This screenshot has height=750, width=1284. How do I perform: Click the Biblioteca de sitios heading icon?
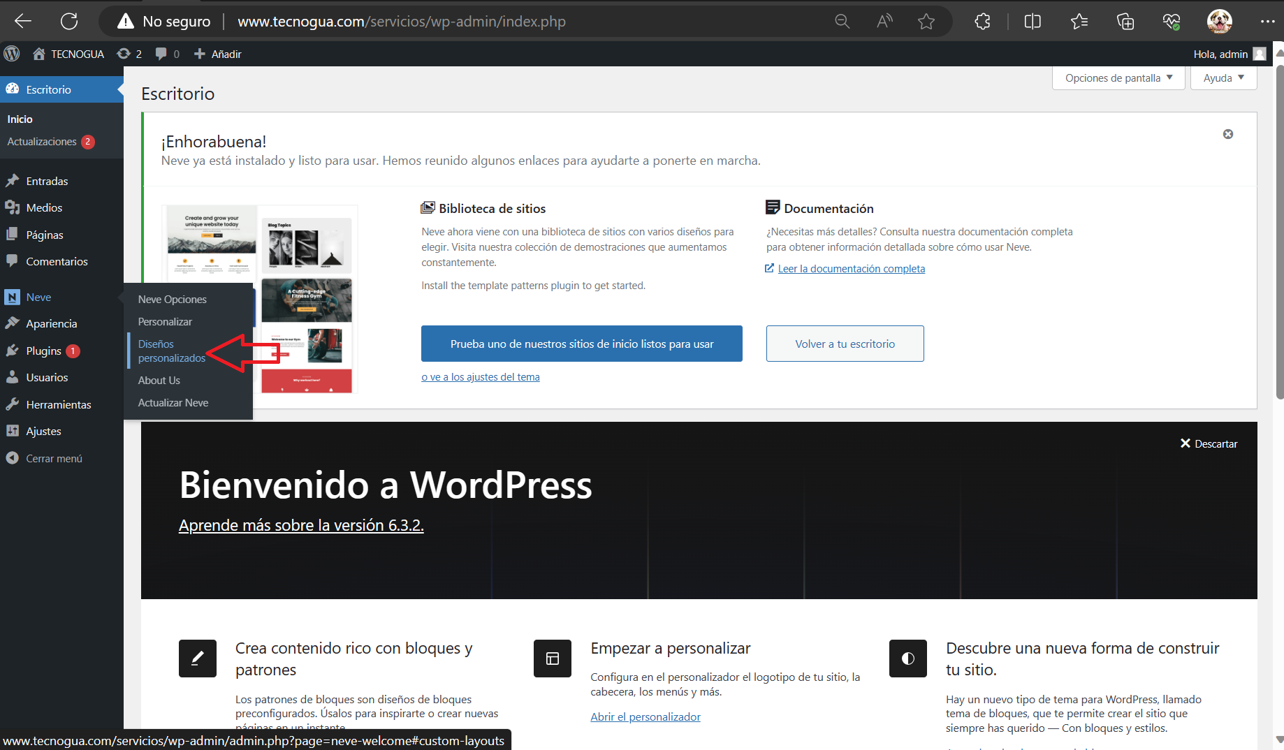(428, 208)
